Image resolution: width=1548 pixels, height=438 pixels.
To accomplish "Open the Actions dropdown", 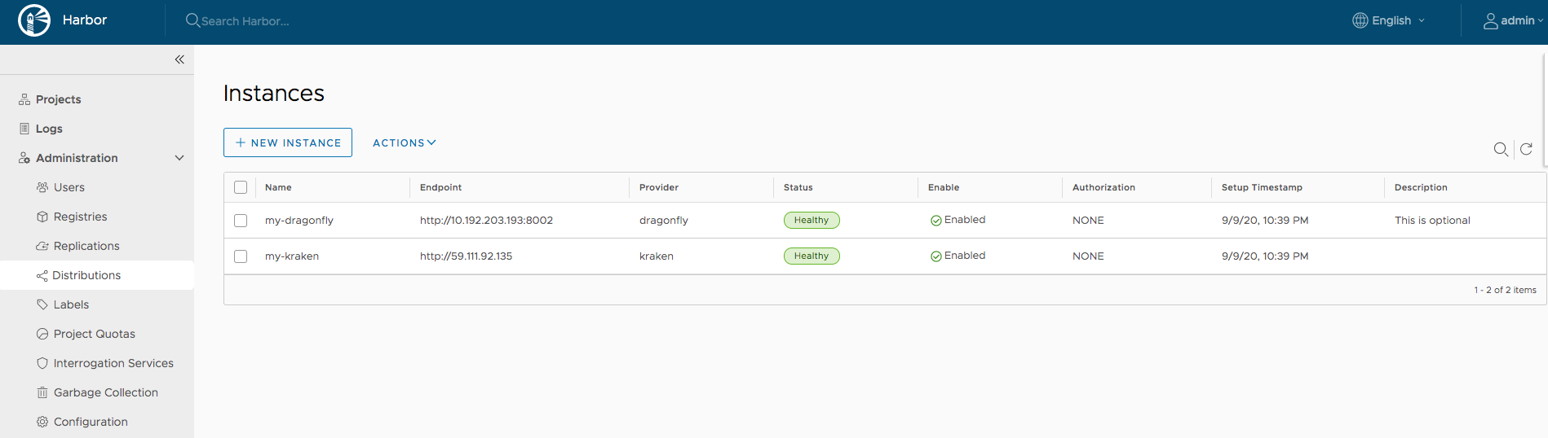I will click(x=404, y=142).
